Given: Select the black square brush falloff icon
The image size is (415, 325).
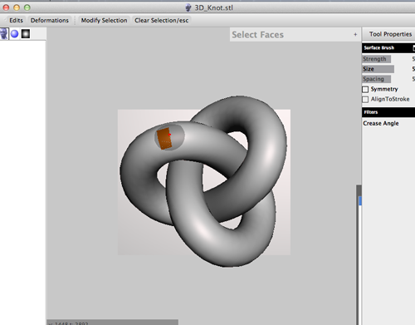Looking at the screenshot, I should pyautogui.click(x=26, y=34).
